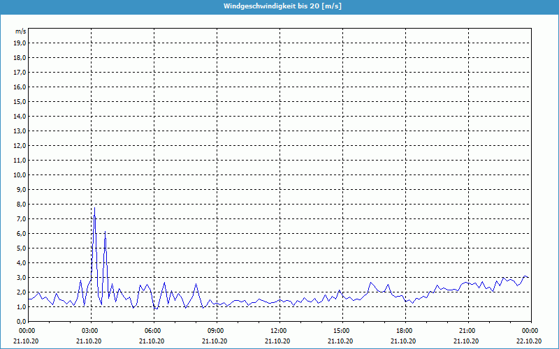This screenshot has height=349, width=559.
Task: Click the 8,0 y-axis value label
Action: coord(21,204)
